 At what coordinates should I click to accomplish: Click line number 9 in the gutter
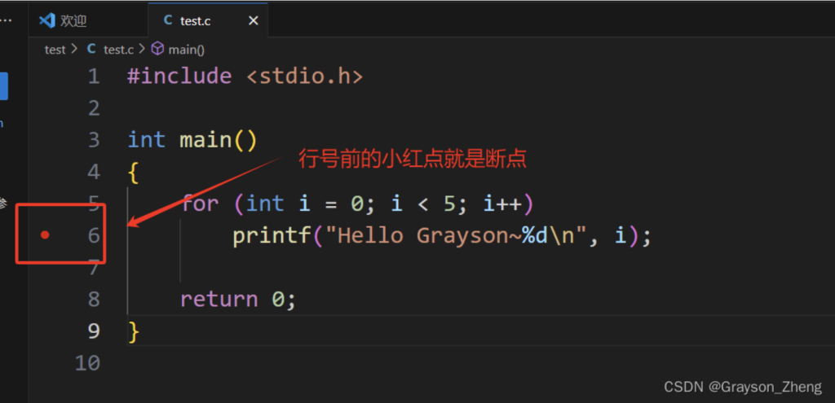[93, 331]
